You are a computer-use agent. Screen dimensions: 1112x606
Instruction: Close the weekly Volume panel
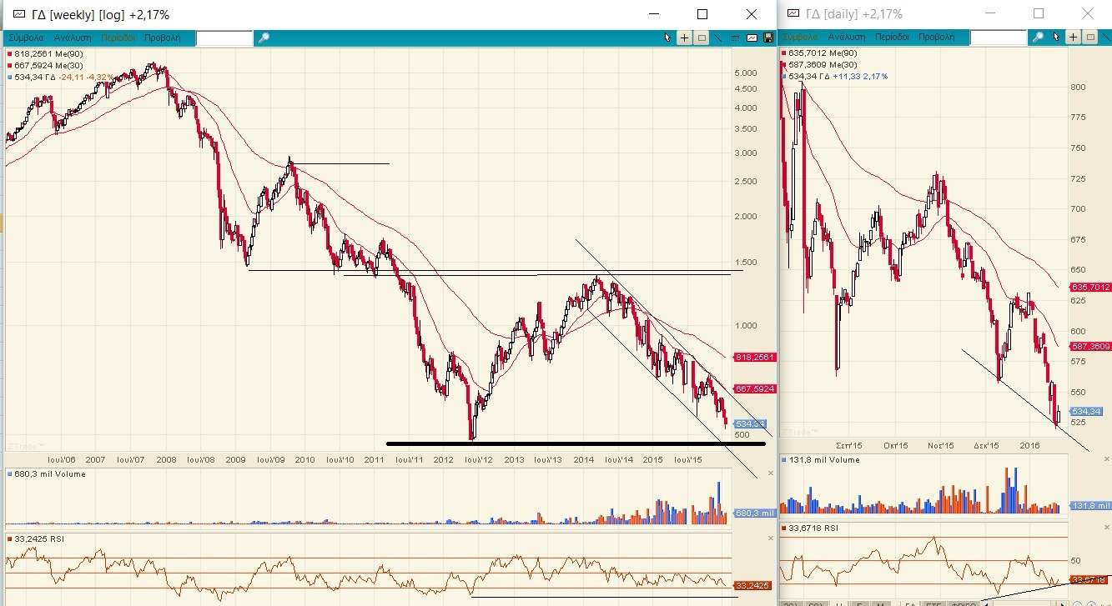point(770,473)
